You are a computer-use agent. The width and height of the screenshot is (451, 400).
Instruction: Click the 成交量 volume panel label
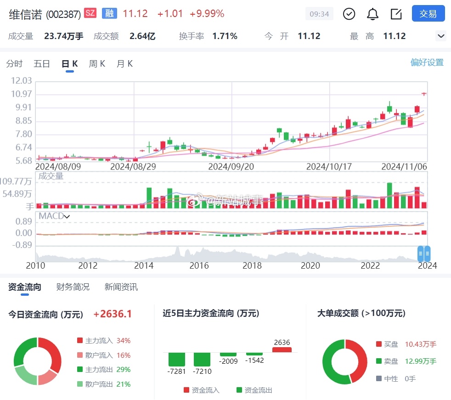tap(51, 176)
